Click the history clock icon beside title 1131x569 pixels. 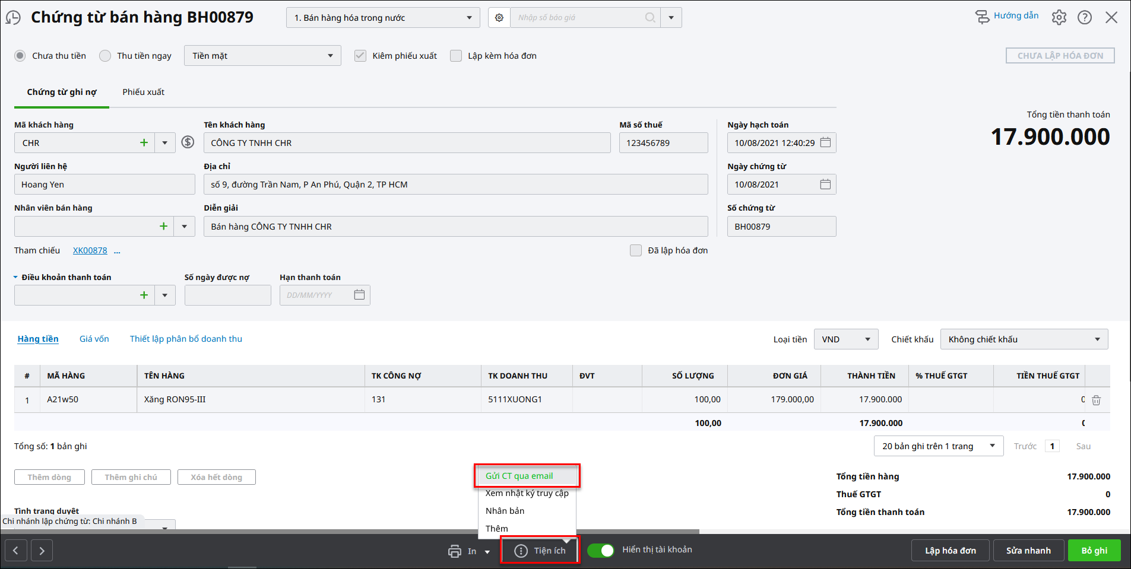[13, 18]
